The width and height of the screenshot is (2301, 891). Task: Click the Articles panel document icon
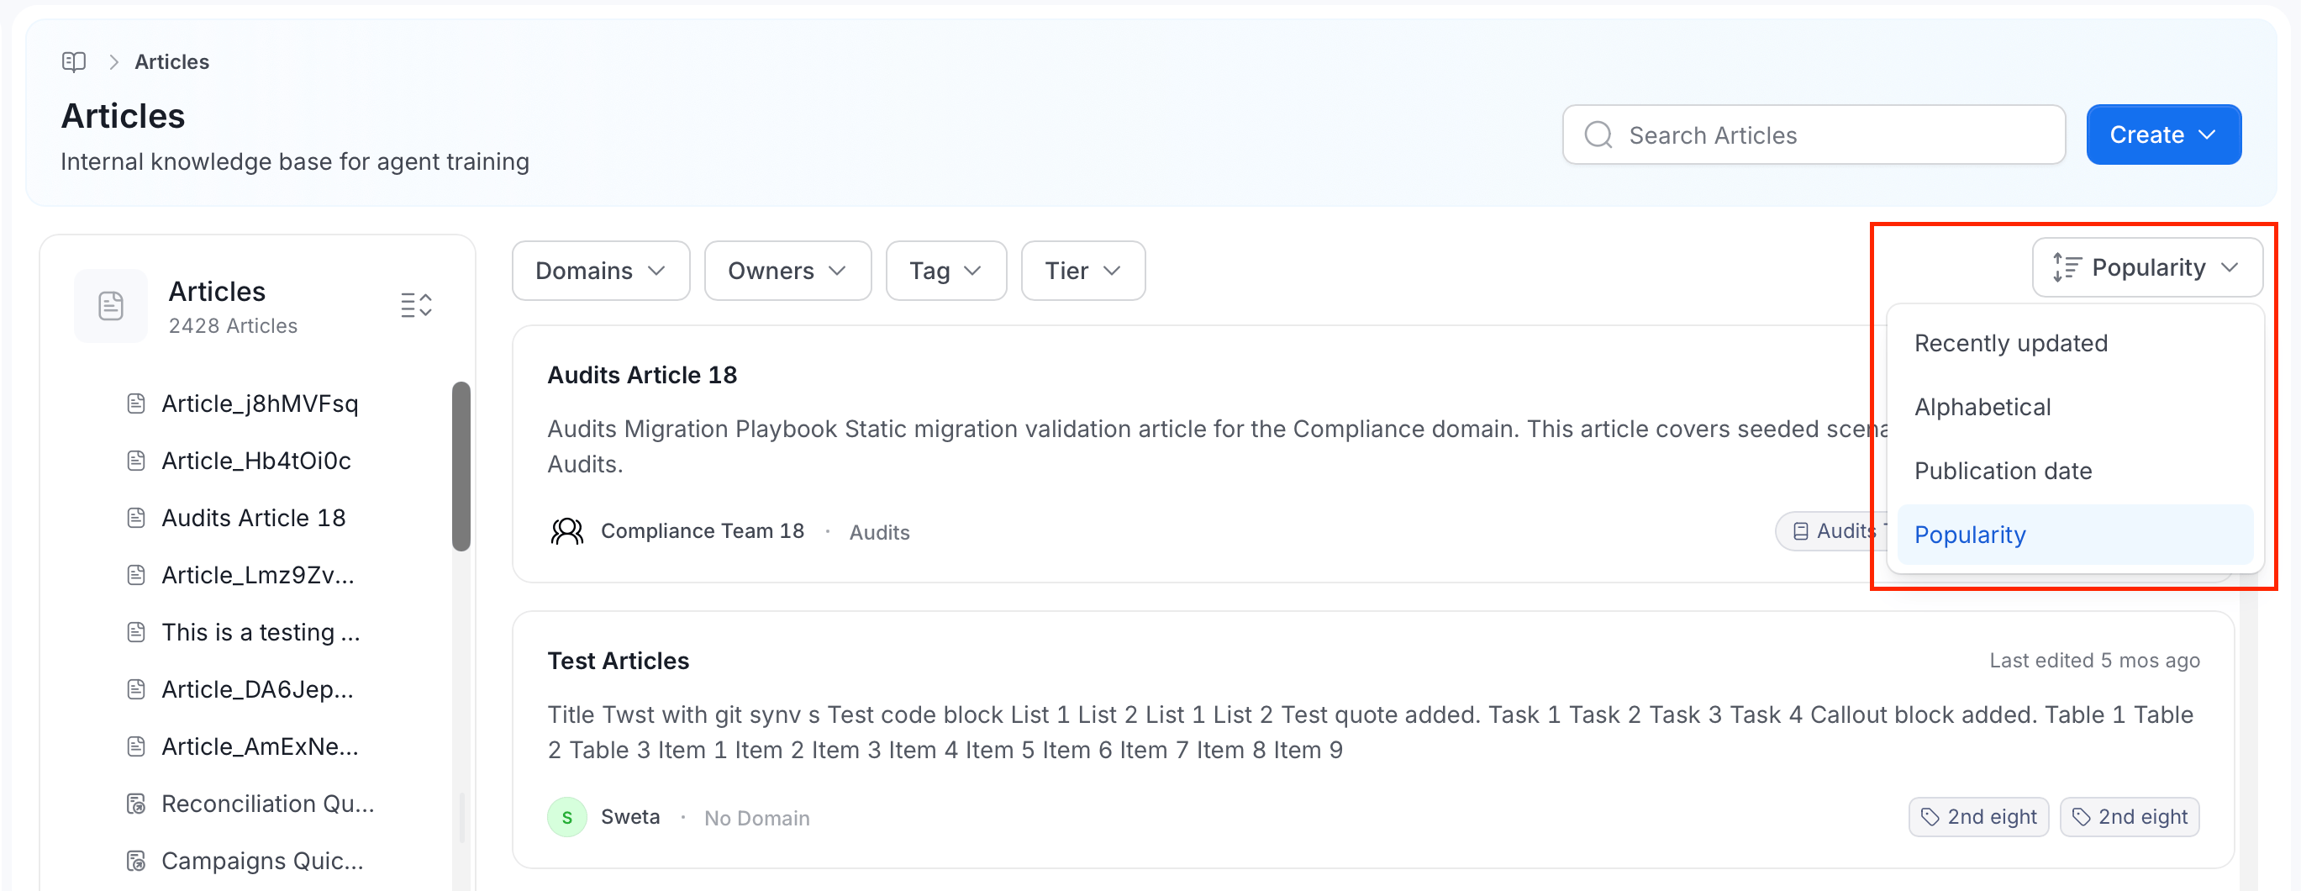pos(111,306)
